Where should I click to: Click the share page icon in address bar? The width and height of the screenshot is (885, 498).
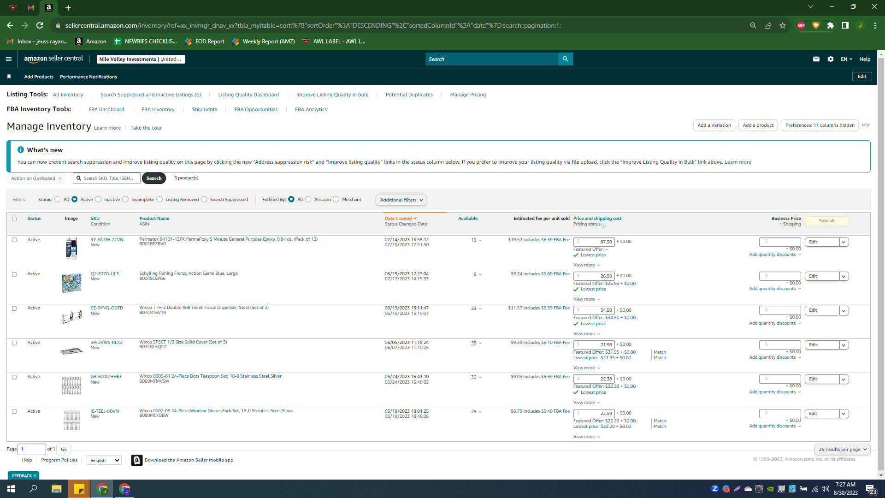pyautogui.click(x=768, y=25)
